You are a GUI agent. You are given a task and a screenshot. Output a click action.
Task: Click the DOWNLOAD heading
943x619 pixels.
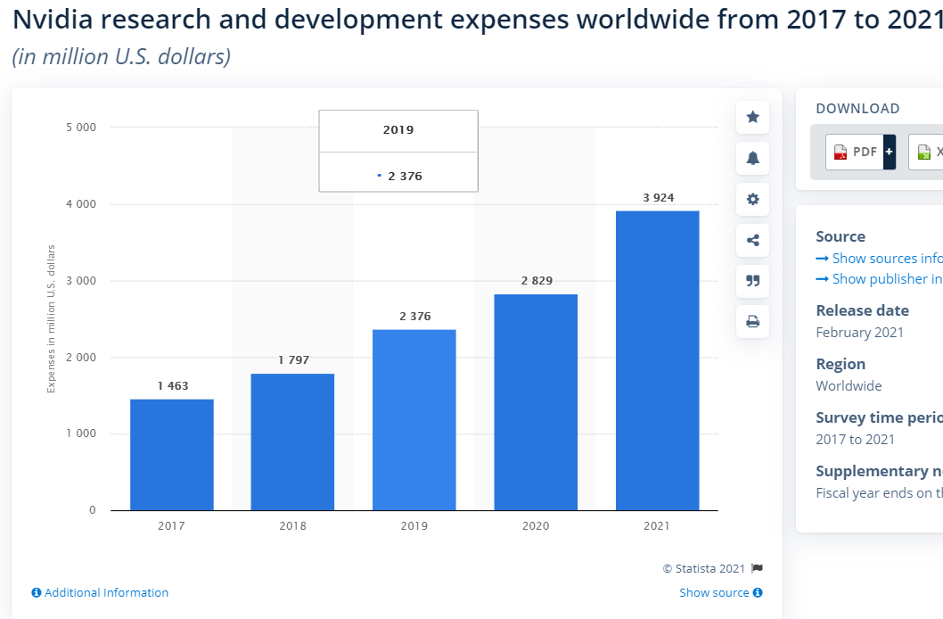click(x=857, y=108)
